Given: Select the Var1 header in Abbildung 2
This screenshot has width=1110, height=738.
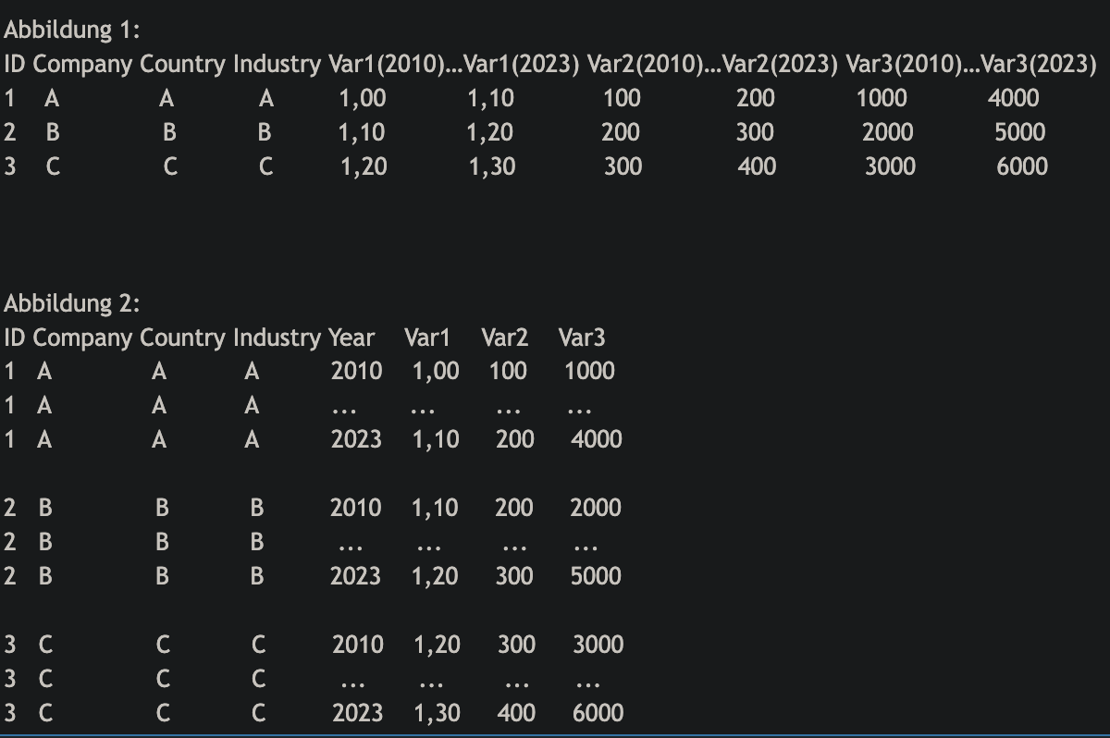Looking at the screenshot, I should click(426, 338).
